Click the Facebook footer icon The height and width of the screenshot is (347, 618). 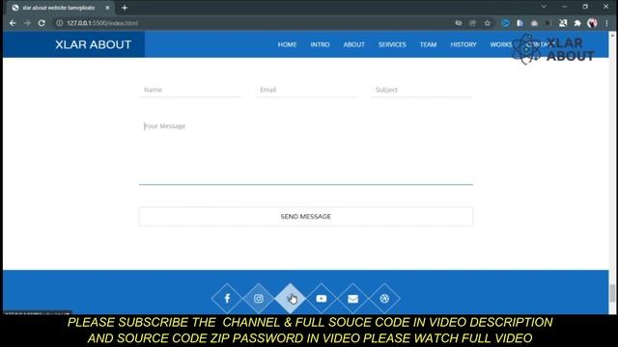coord(227,299)
